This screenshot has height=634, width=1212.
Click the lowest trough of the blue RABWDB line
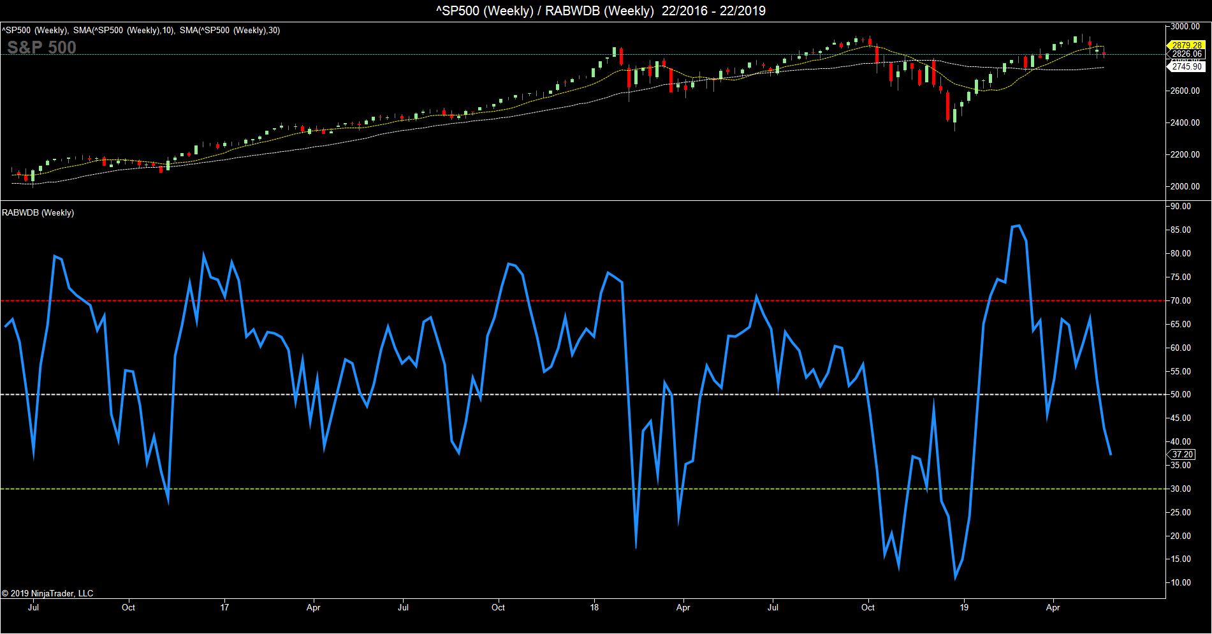point(955,579)
